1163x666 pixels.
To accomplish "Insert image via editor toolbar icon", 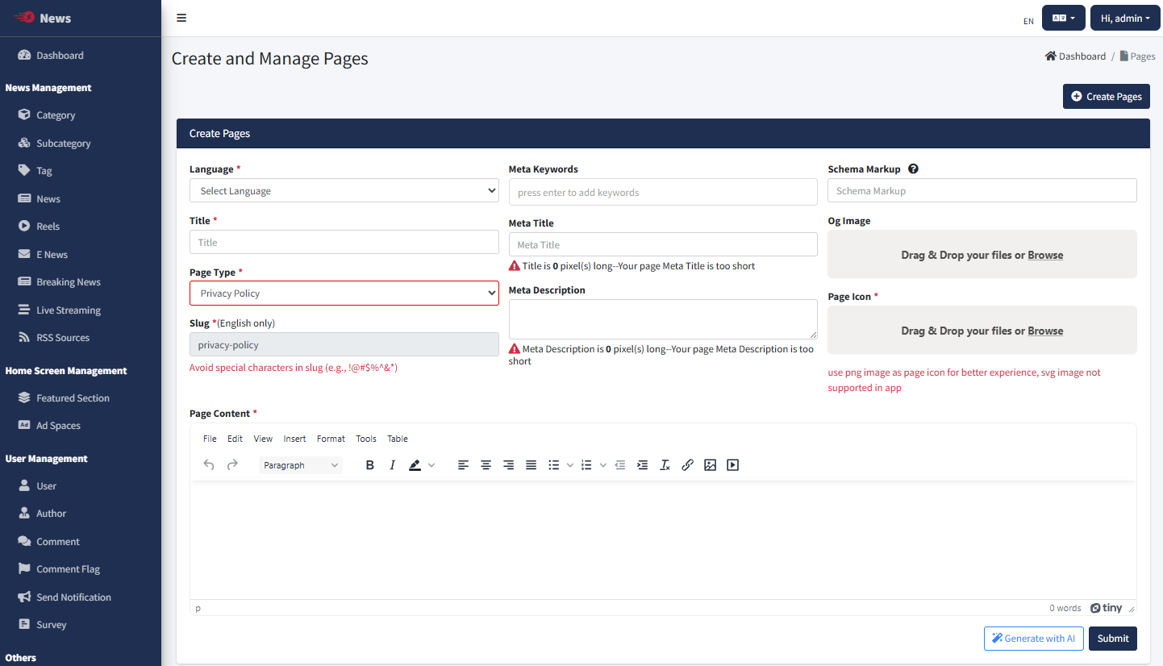I will click(x=710, y=465).
